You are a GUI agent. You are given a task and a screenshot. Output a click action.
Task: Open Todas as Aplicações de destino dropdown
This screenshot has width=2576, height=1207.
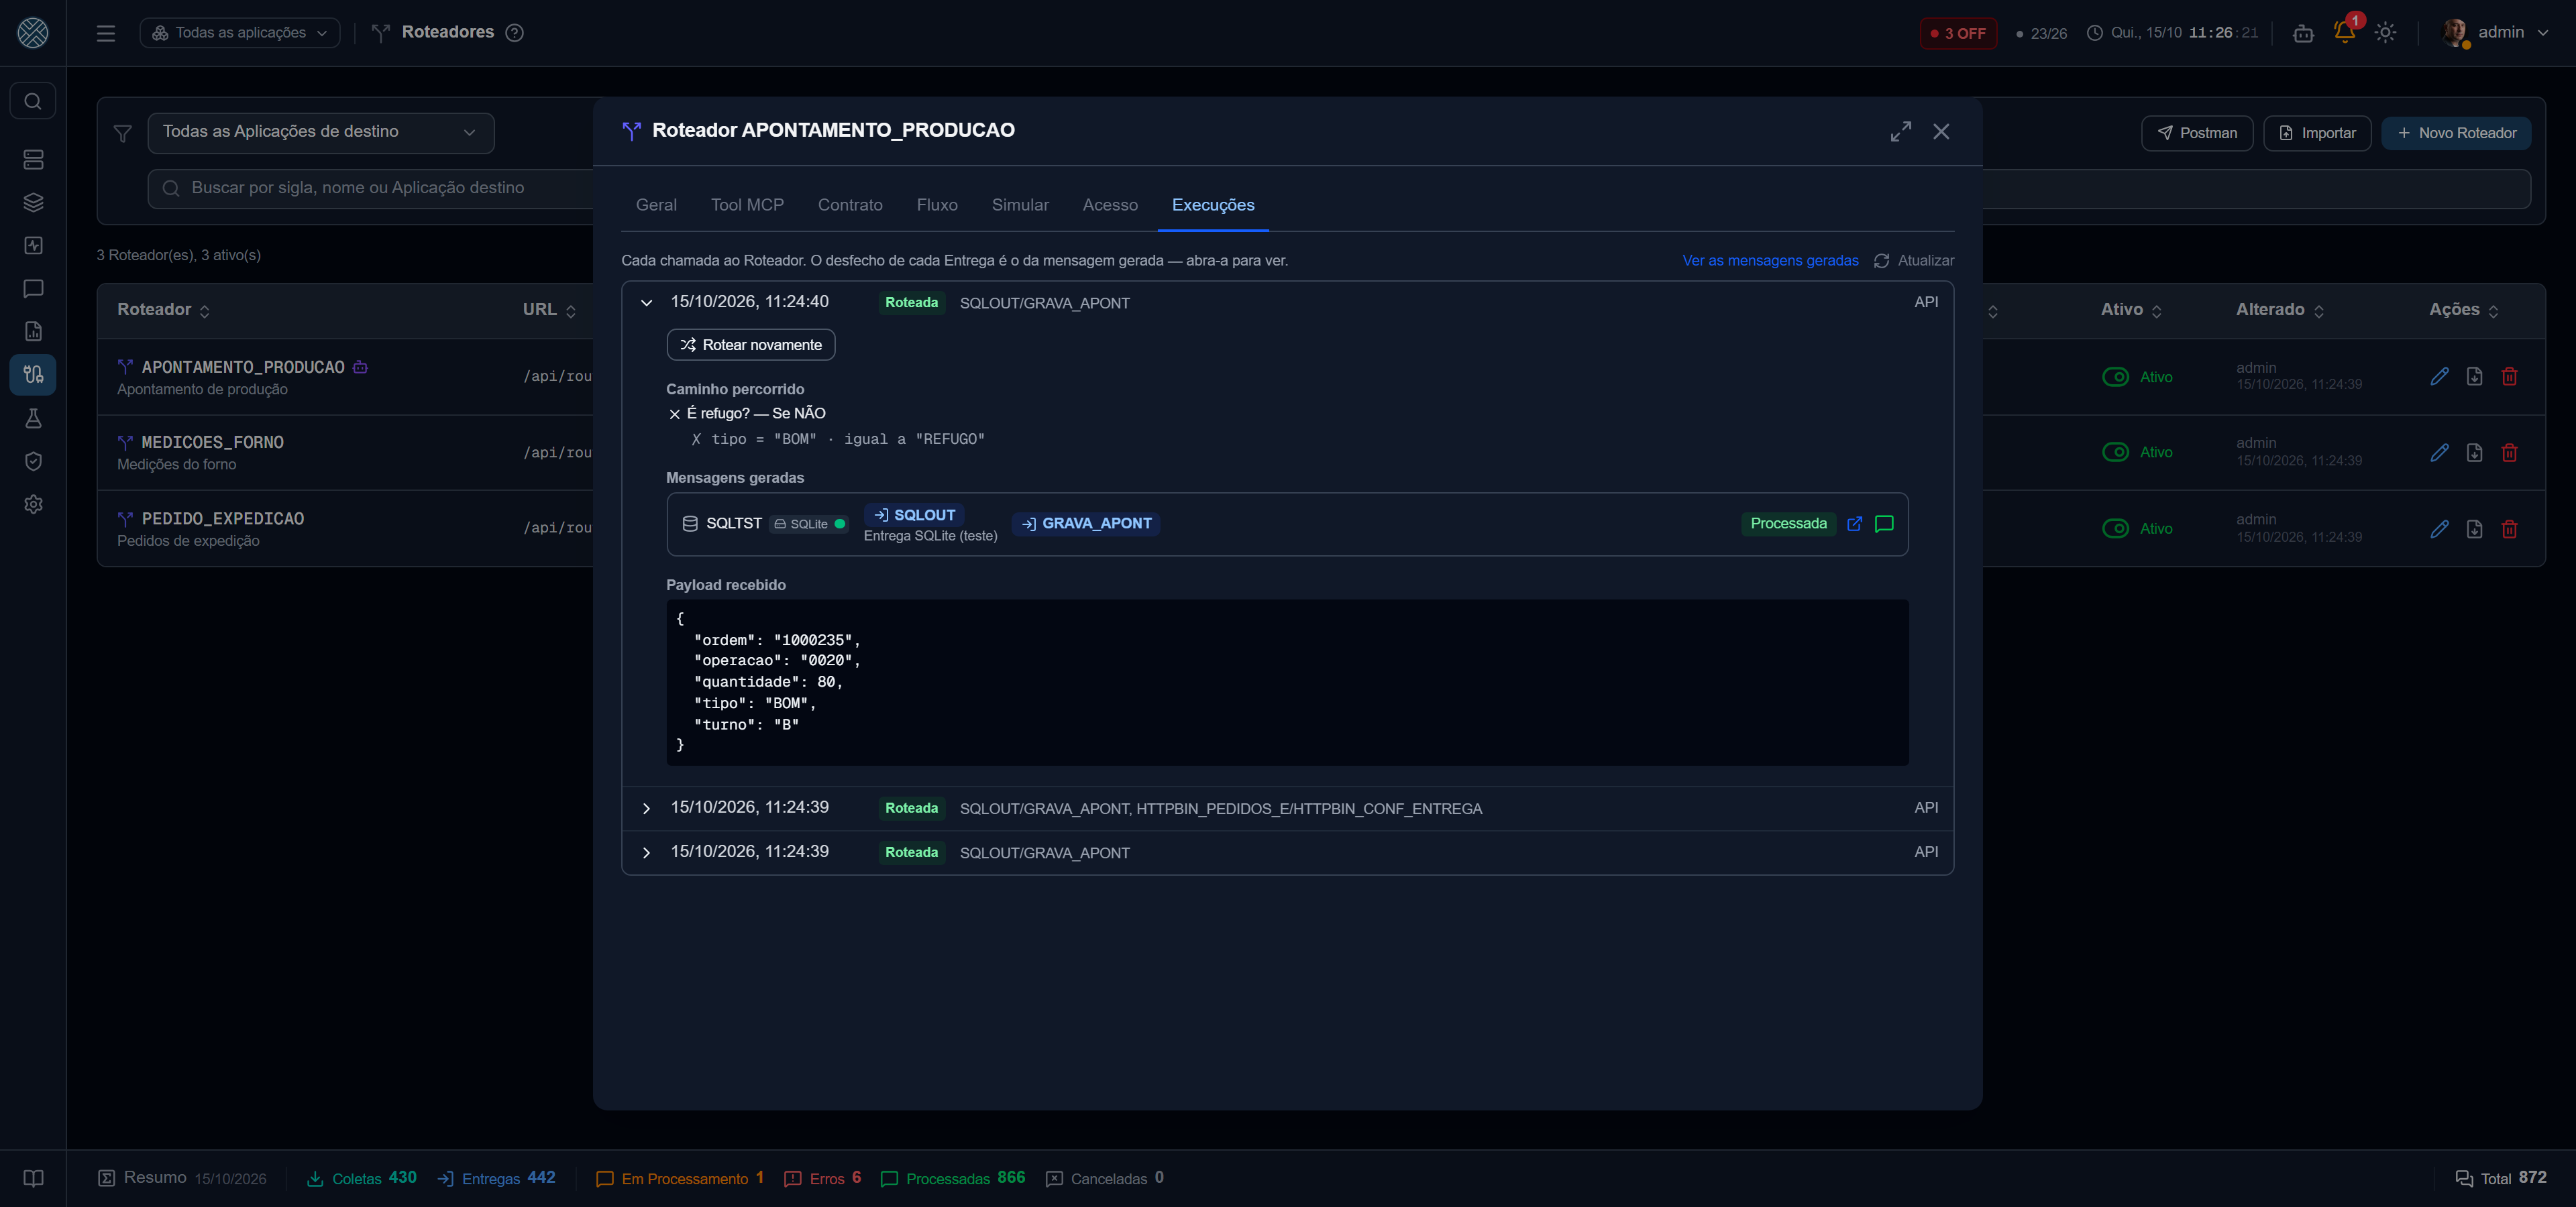click(x=320, y=133)
